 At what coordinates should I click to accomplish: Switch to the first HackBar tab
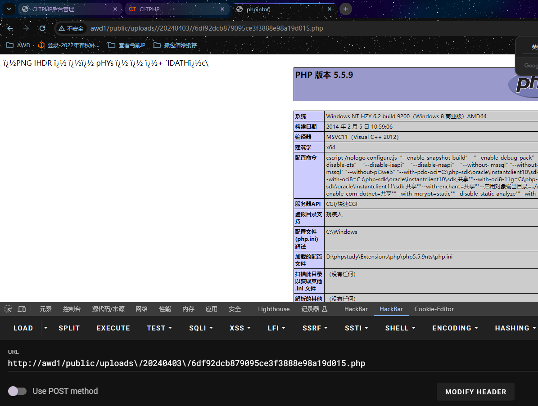[356, 309]
